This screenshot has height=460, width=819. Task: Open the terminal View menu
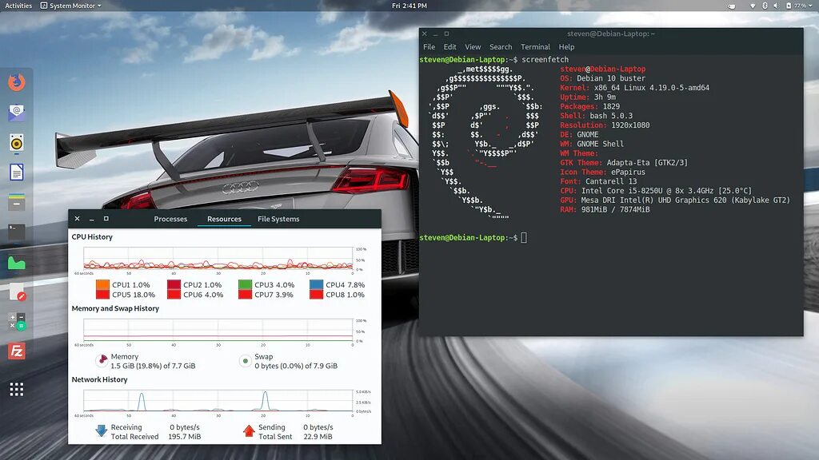point(473,47)
